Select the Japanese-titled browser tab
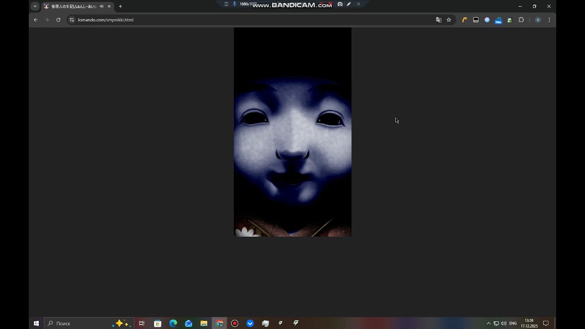 73,6
